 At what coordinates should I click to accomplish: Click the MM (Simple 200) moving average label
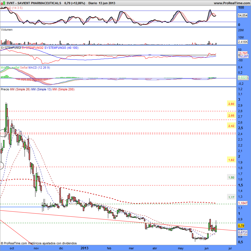point(63,89)
